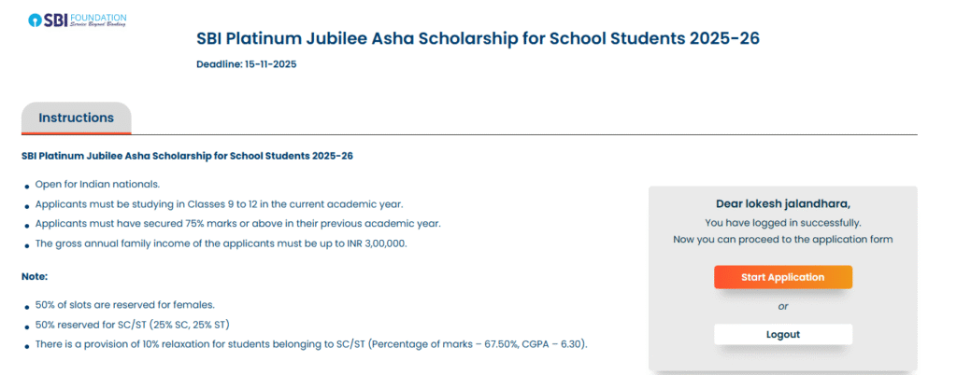The width and height of the screenshot is (957, 375).
Task: Click the "Dear lokesh jalandhara" greeting
Action: coord(783,203)
